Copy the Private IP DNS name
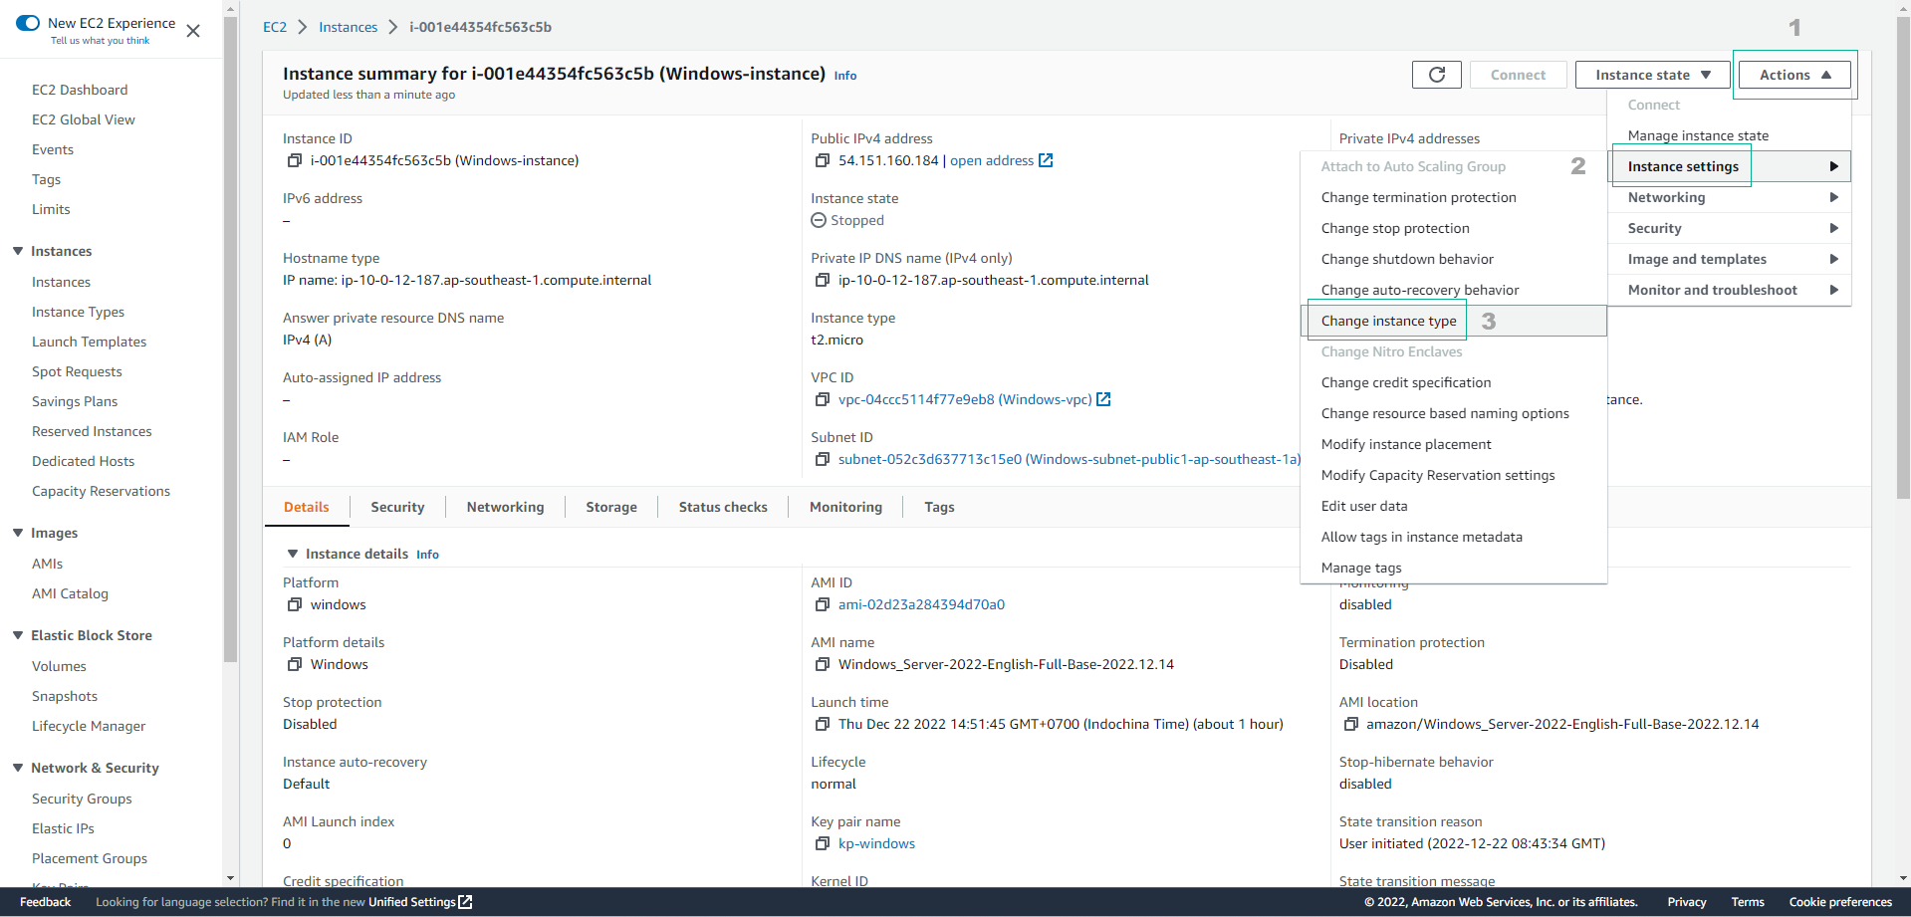 tap(822, 280)
